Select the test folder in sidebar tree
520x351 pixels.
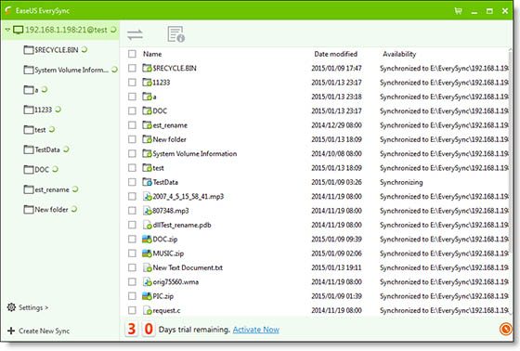click(x=40, y=130)
